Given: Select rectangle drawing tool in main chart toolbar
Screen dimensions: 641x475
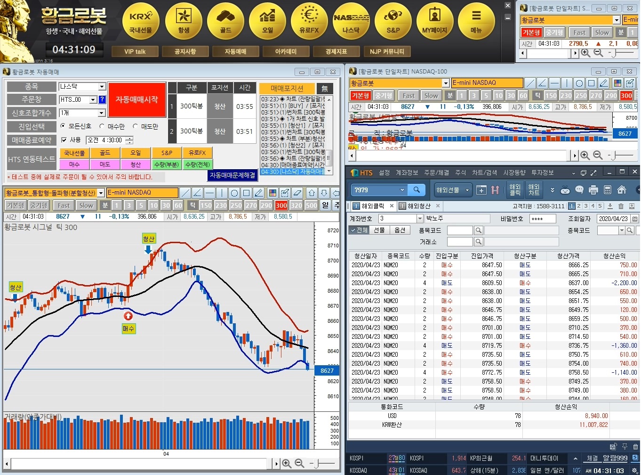Looking at the screenshot, I should point(246,193).
